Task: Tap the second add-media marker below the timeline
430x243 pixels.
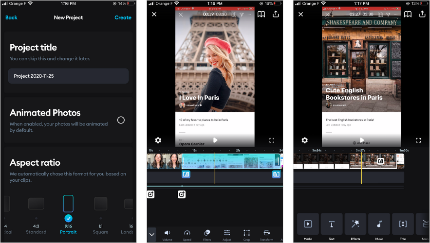Action: coord(182,194)
